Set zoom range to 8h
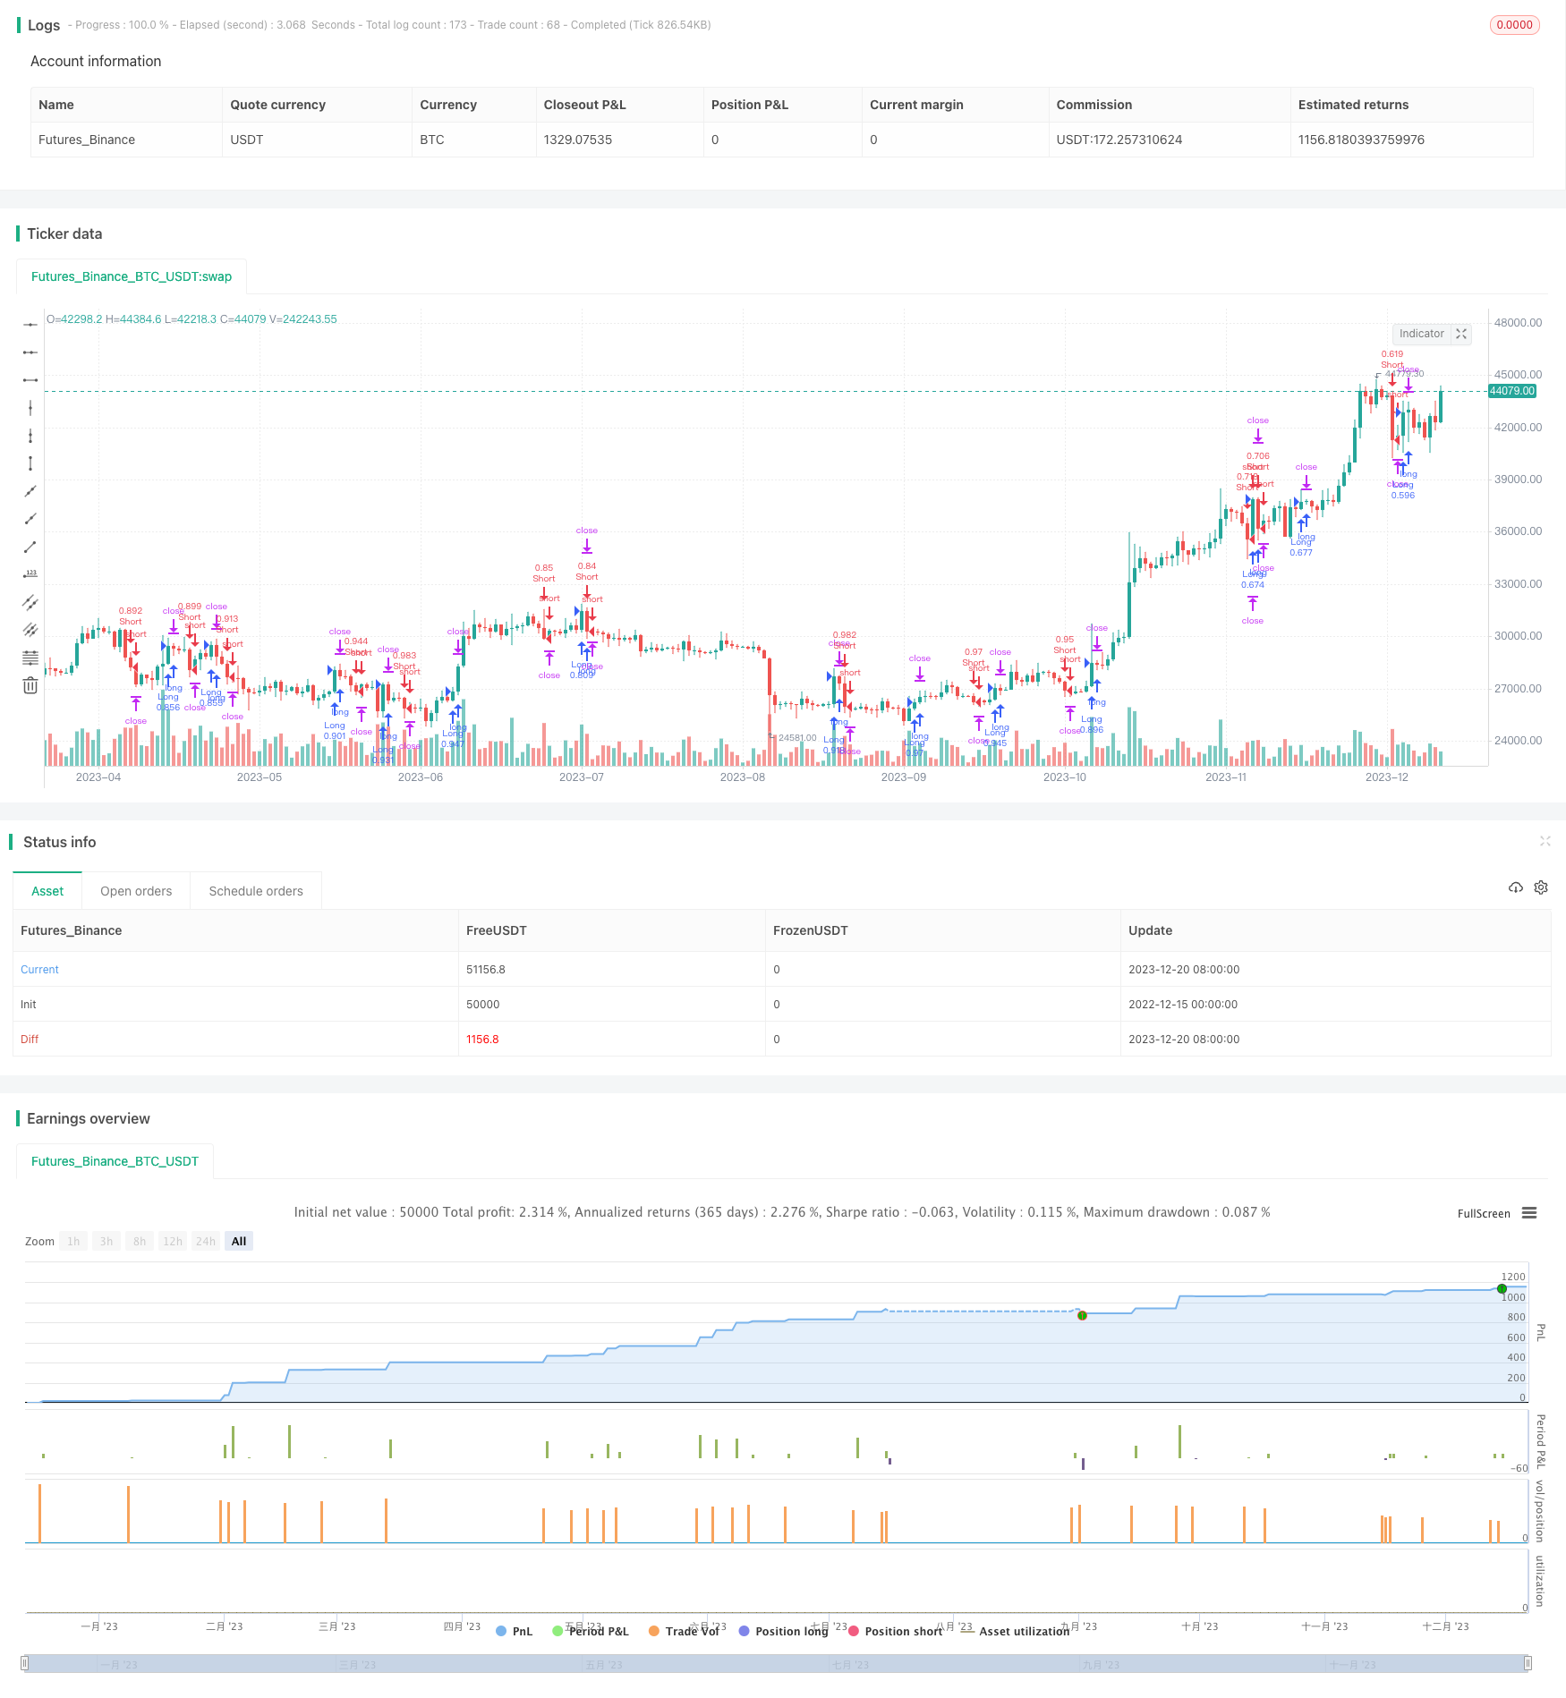The image size is (1566, 1698). [140, 1241]
